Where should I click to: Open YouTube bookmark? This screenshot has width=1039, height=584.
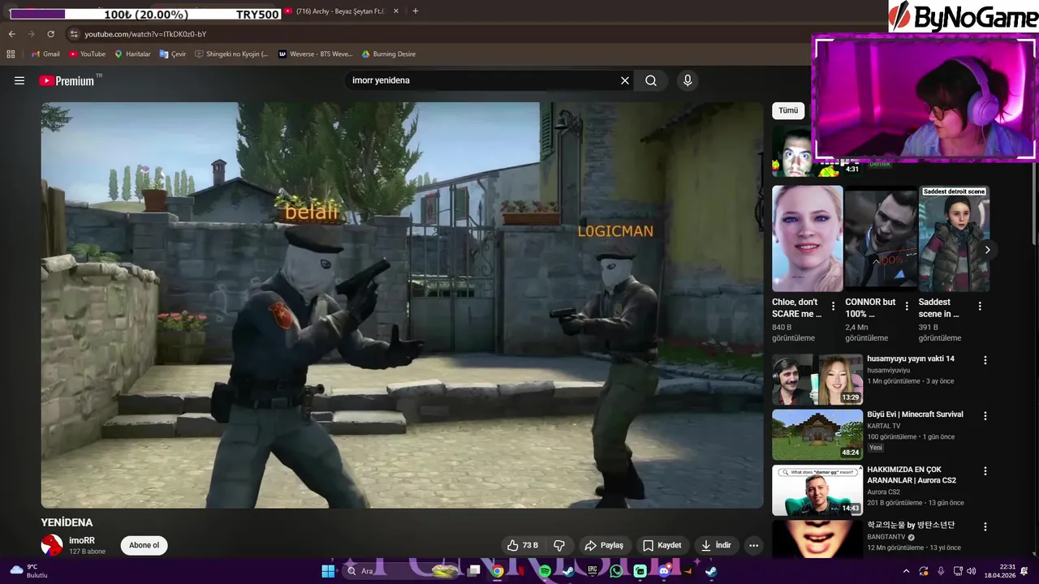pyautogui.click(x=88, y=54)
